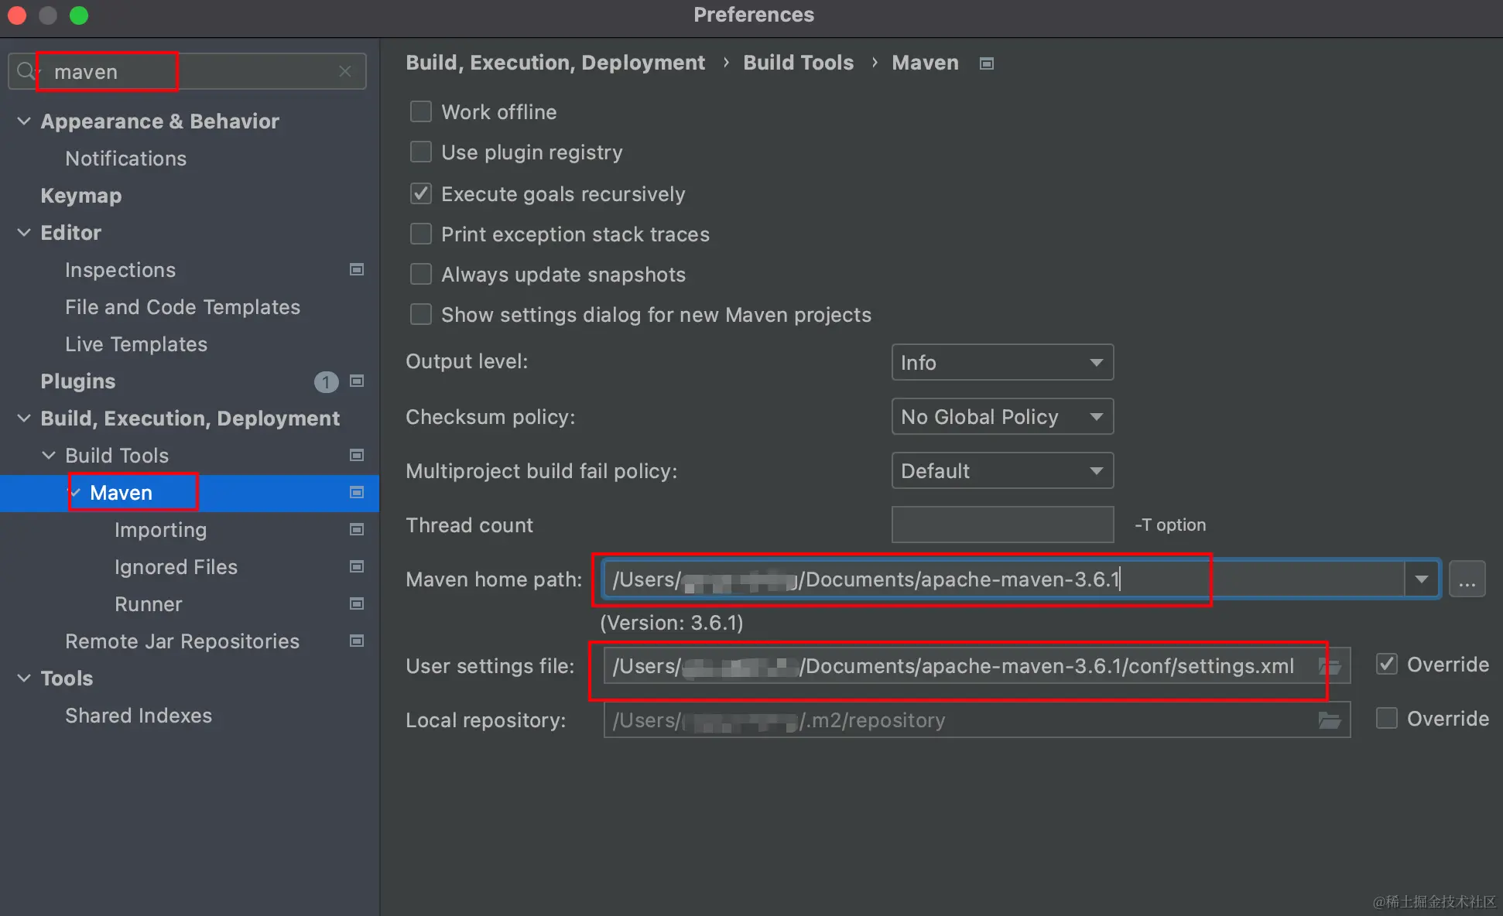The width and height of the screenshot is (1503, 916).
Task: Enable the Work offline checkbox
Action: pyautogui.click(x=421, y=112)
